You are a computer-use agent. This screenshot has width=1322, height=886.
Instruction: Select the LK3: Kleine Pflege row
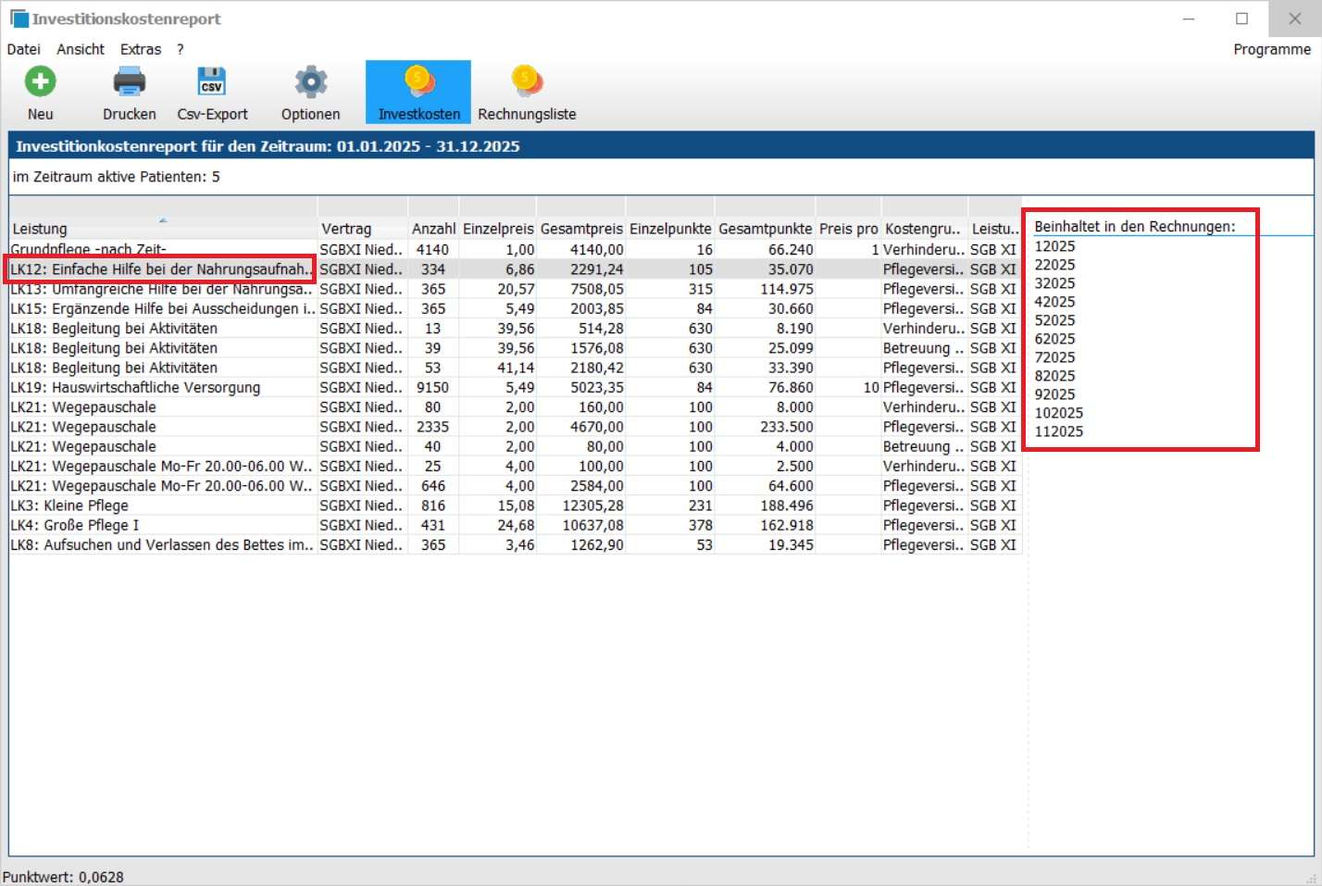click(x=69, y=505)
